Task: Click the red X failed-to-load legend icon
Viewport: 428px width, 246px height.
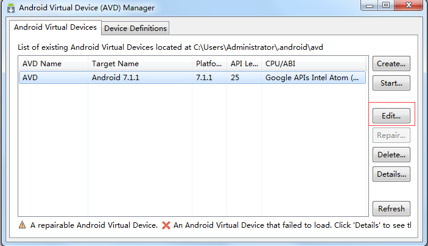Action: 166,225
